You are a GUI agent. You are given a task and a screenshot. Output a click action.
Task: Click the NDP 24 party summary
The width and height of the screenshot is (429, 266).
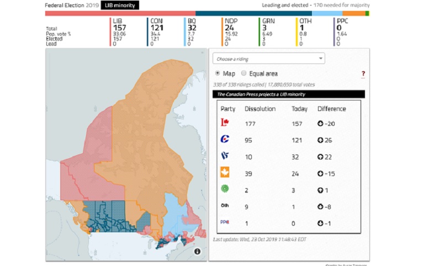[x=231, y=32]
